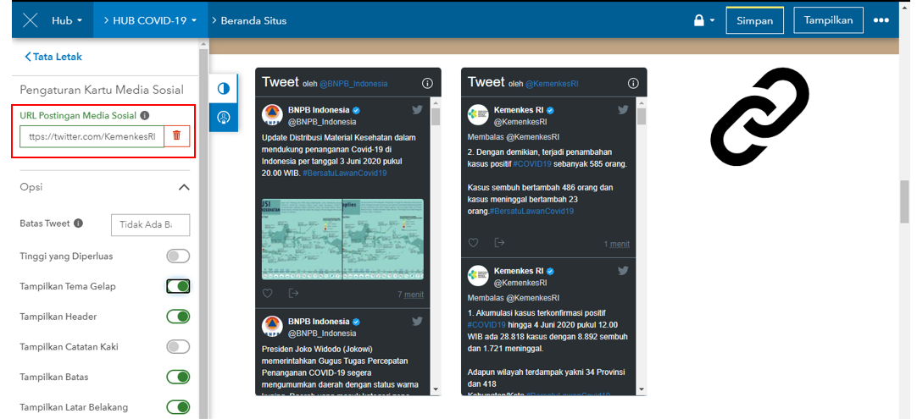Turn off Tampilkan Header toggle
This screenshot has width=917, height=419.
(x=178, y=317)
